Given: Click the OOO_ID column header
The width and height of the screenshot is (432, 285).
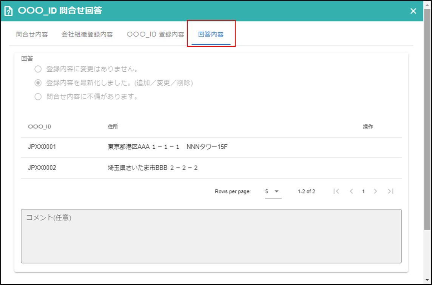Looking at the screenshot, I should pos(40,127).
